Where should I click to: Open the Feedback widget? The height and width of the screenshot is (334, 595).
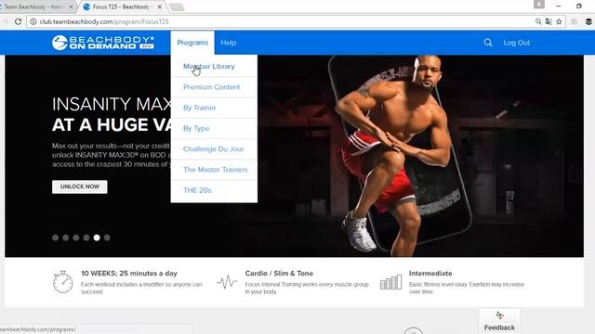499,321
